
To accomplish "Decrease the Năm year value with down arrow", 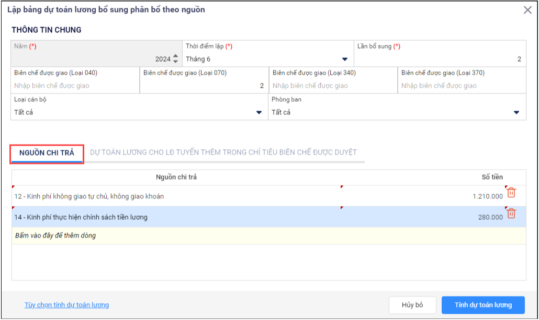I will 176,62.
